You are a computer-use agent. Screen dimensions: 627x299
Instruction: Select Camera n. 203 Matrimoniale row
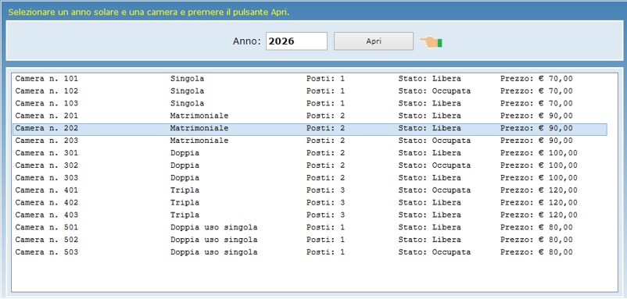(x=310, y=141)
